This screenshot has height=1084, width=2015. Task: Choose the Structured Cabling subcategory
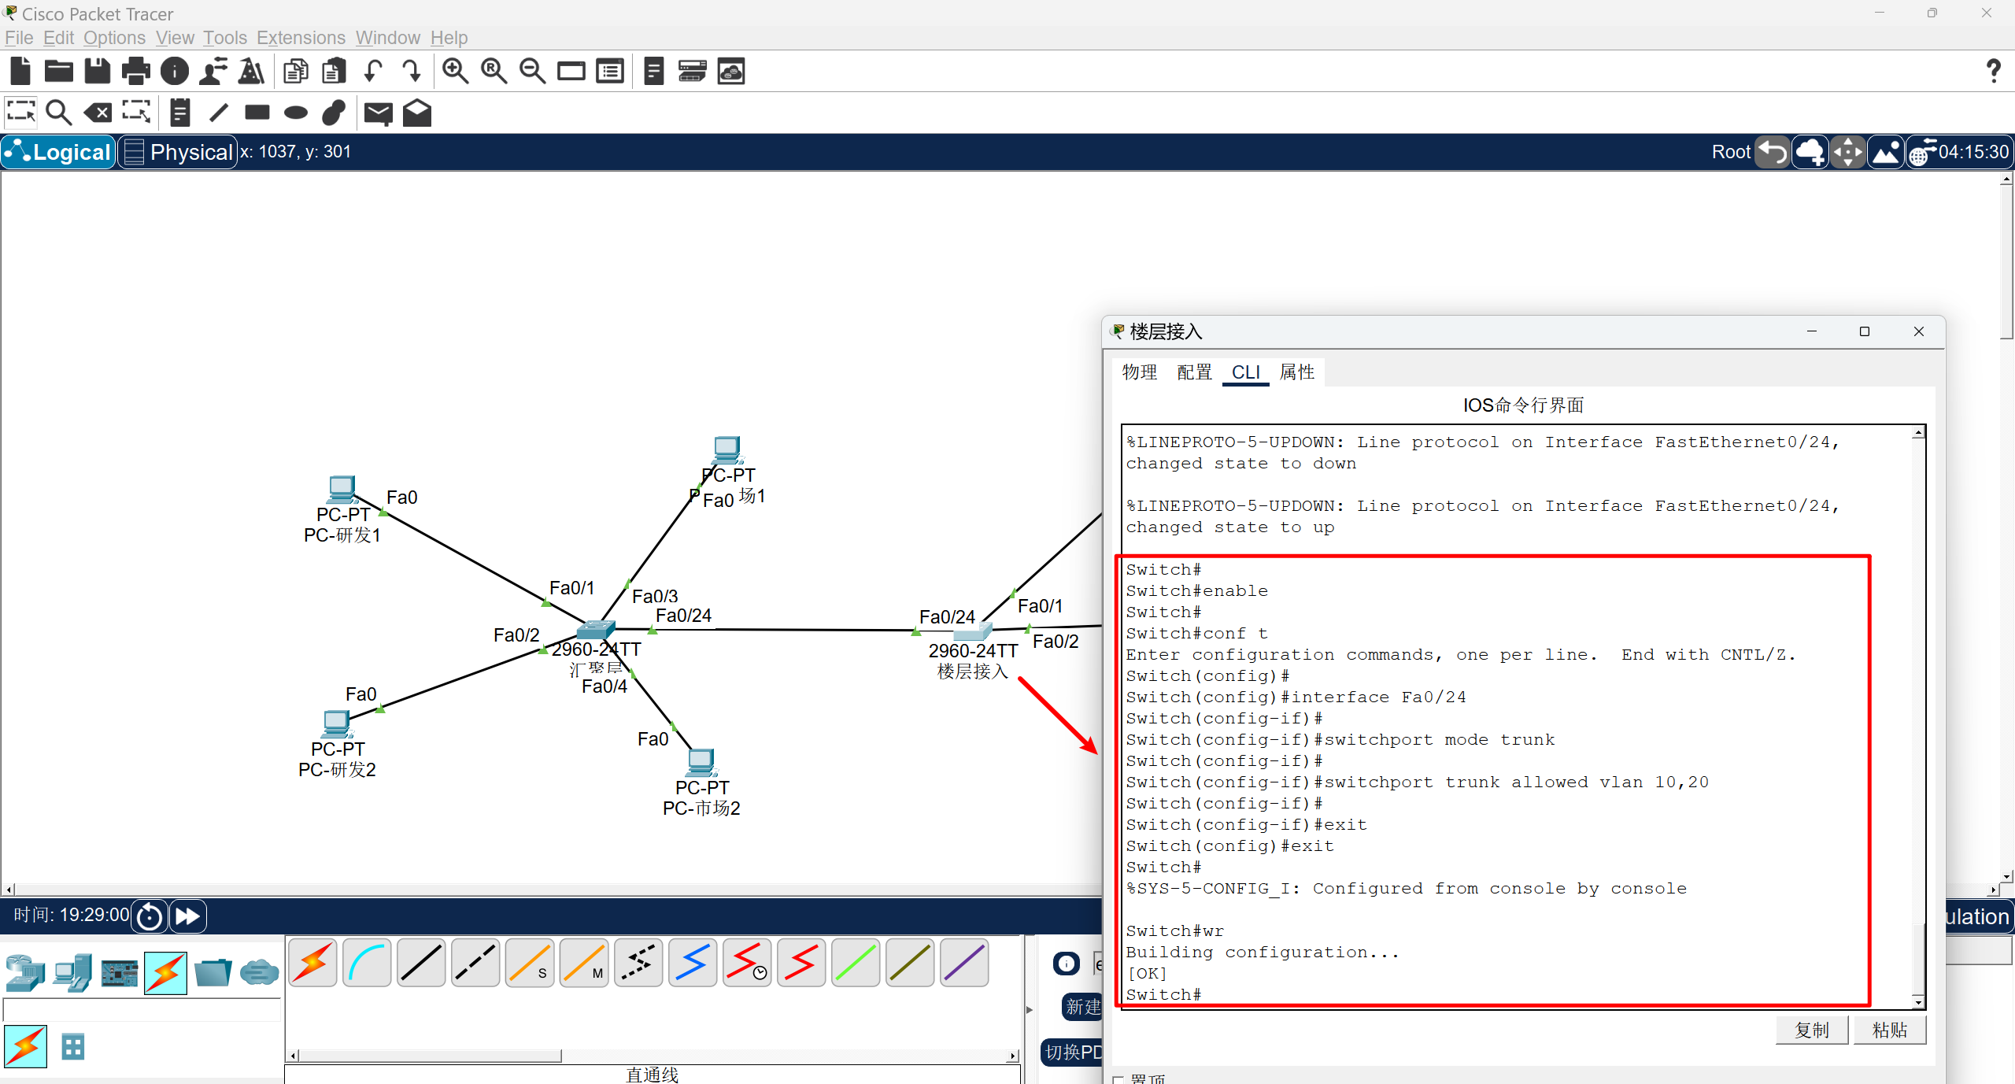click(73, 1047)
